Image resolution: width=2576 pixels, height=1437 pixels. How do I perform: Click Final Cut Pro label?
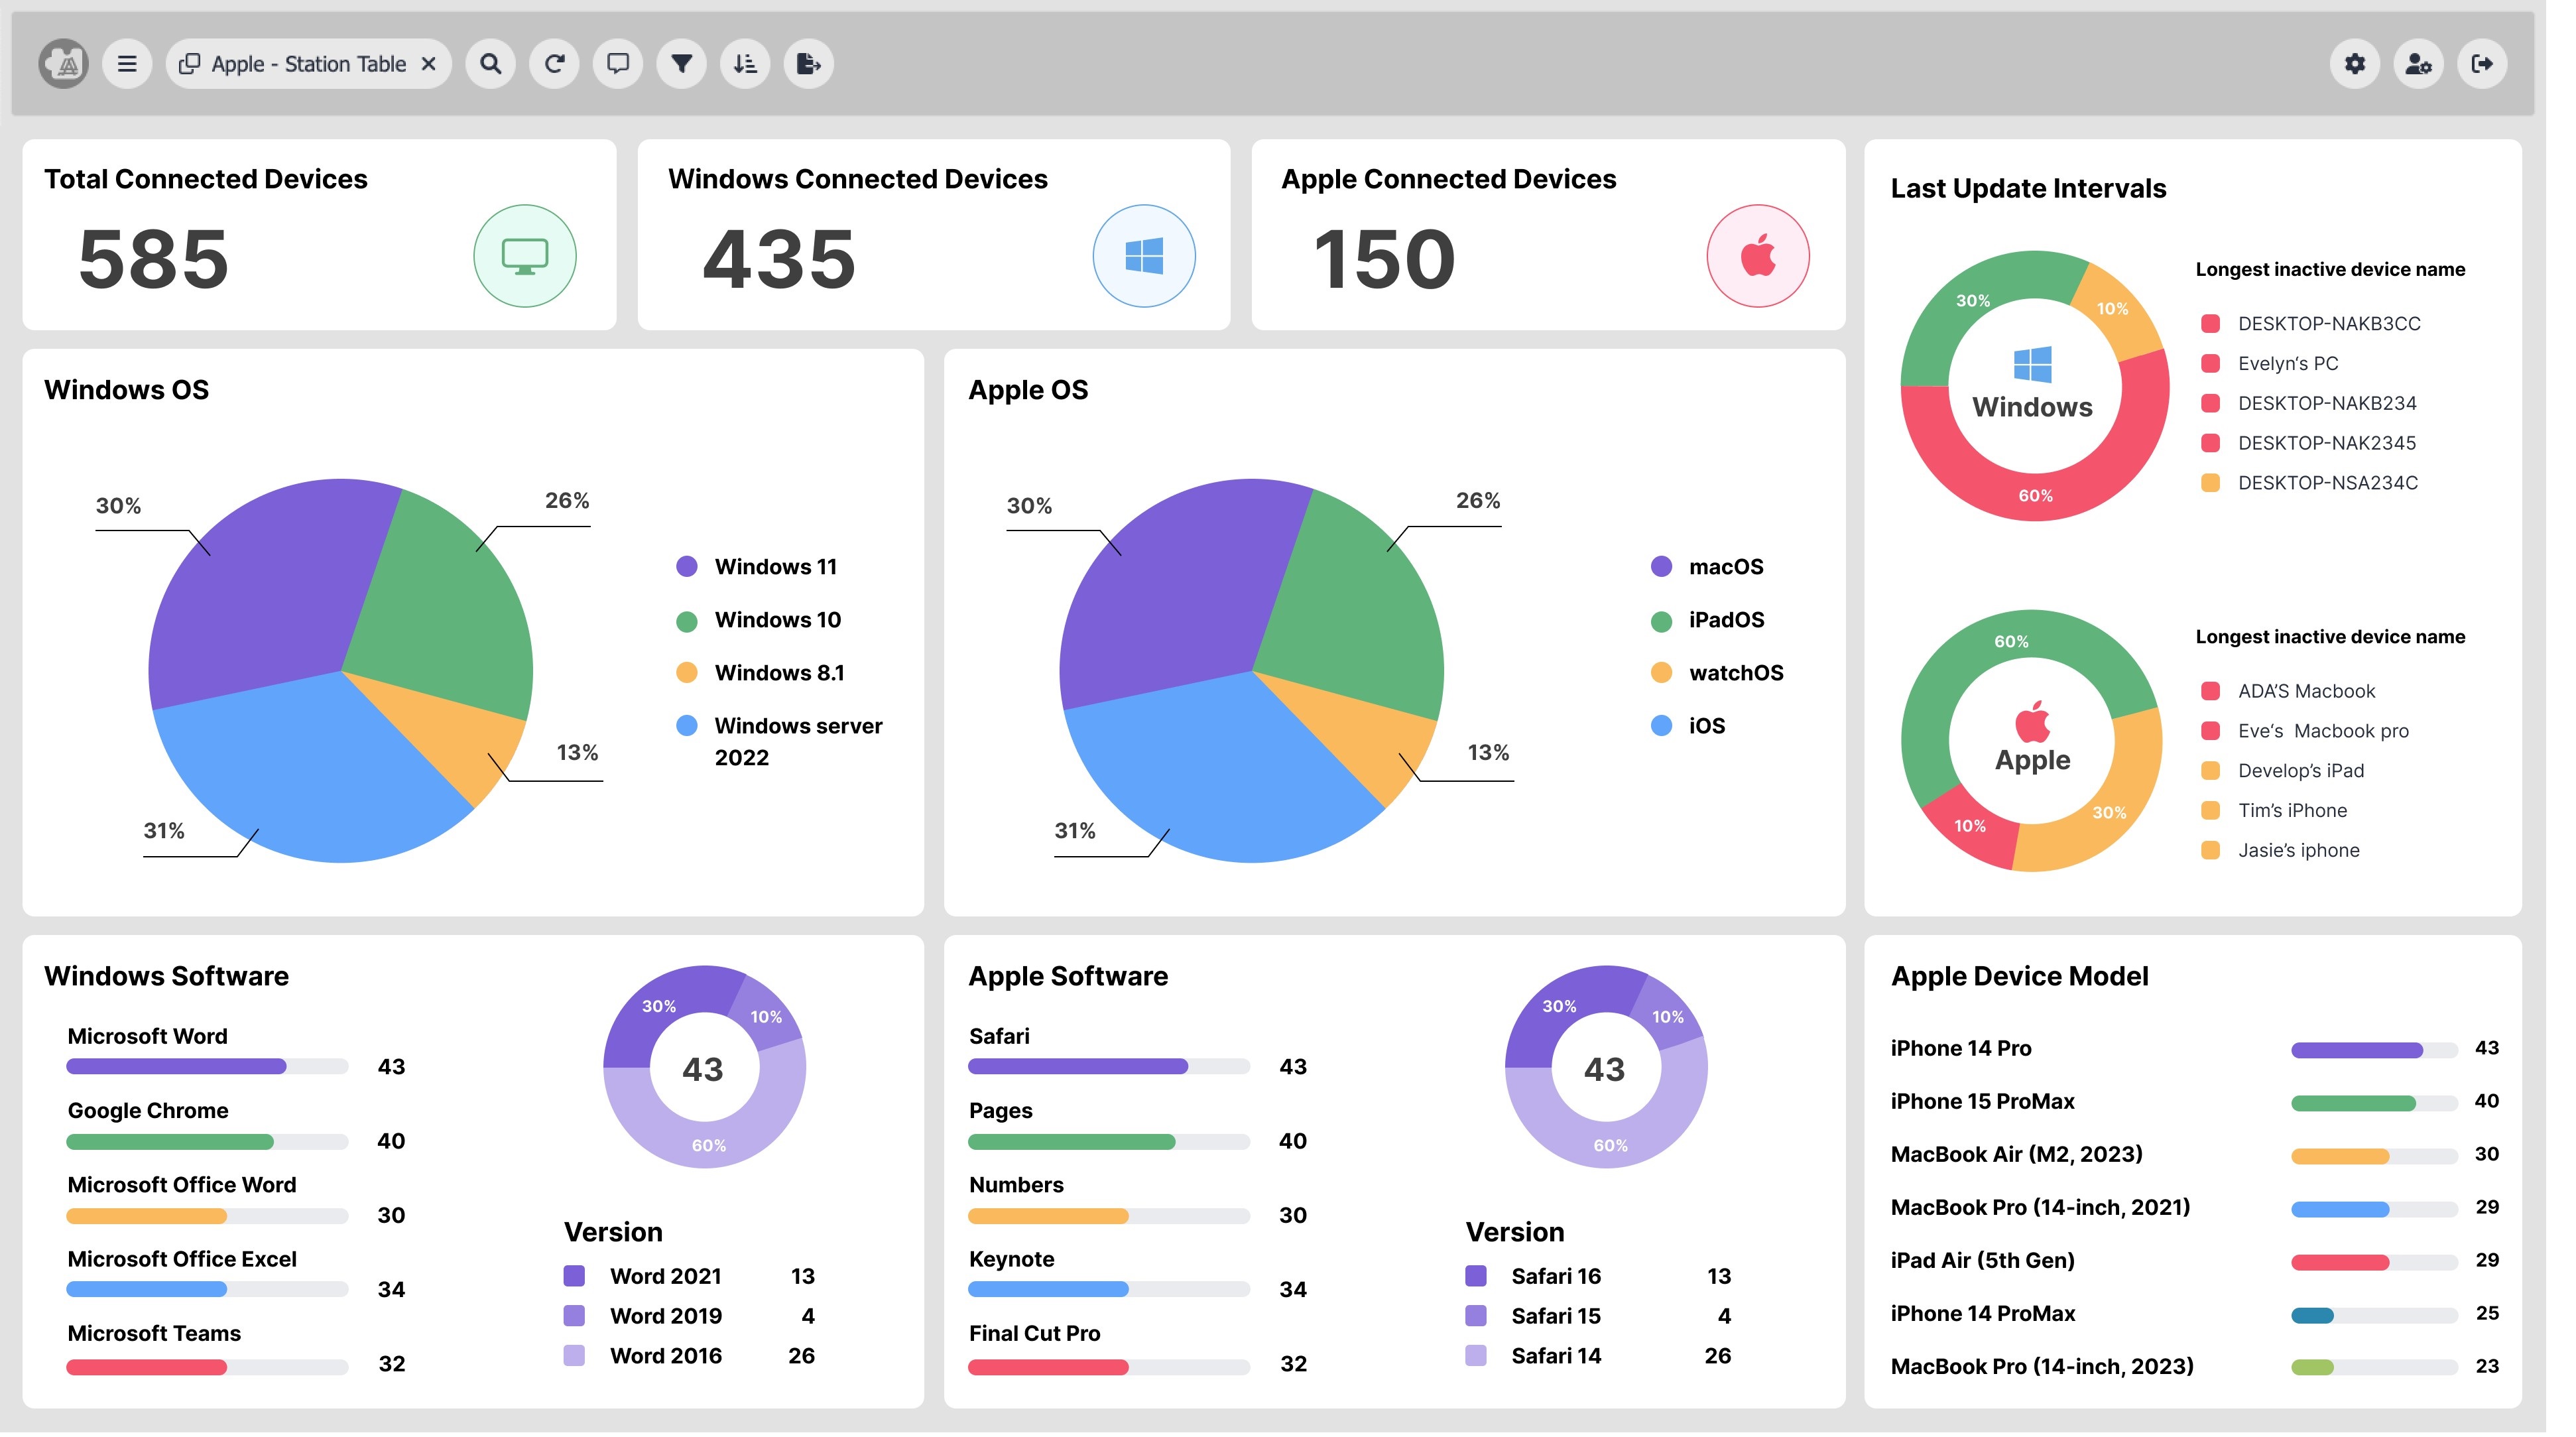(x=1034, y=1335)
